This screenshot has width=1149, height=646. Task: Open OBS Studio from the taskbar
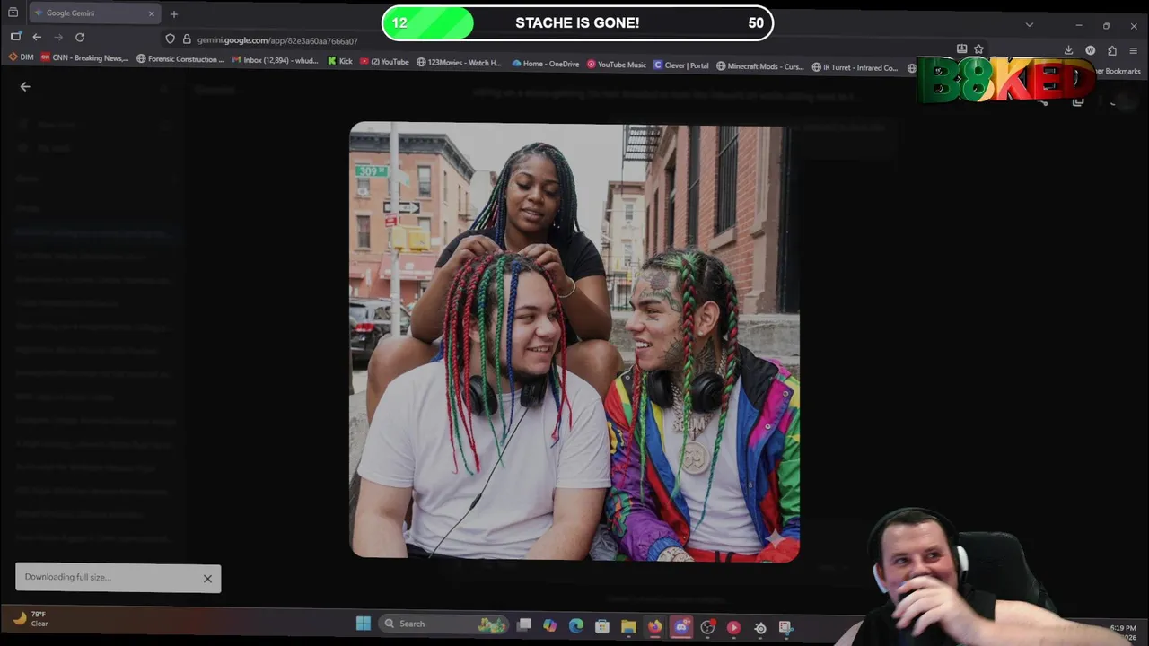pyautogui.click(x=707, y=627)
